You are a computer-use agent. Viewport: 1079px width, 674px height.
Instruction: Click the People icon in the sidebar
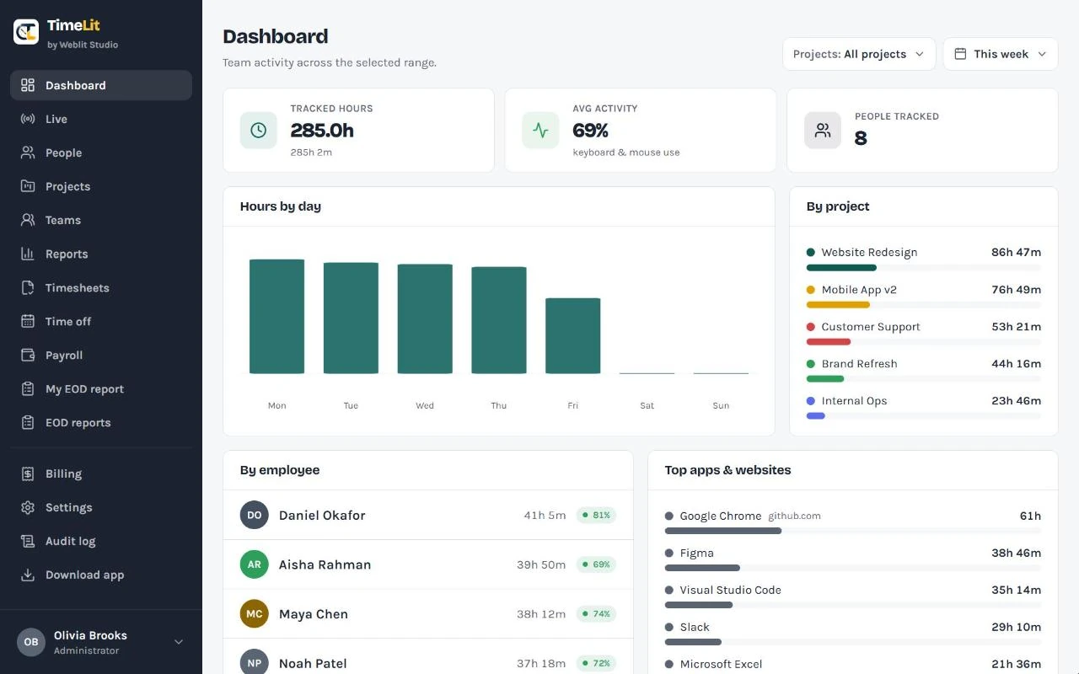[28, 152]
